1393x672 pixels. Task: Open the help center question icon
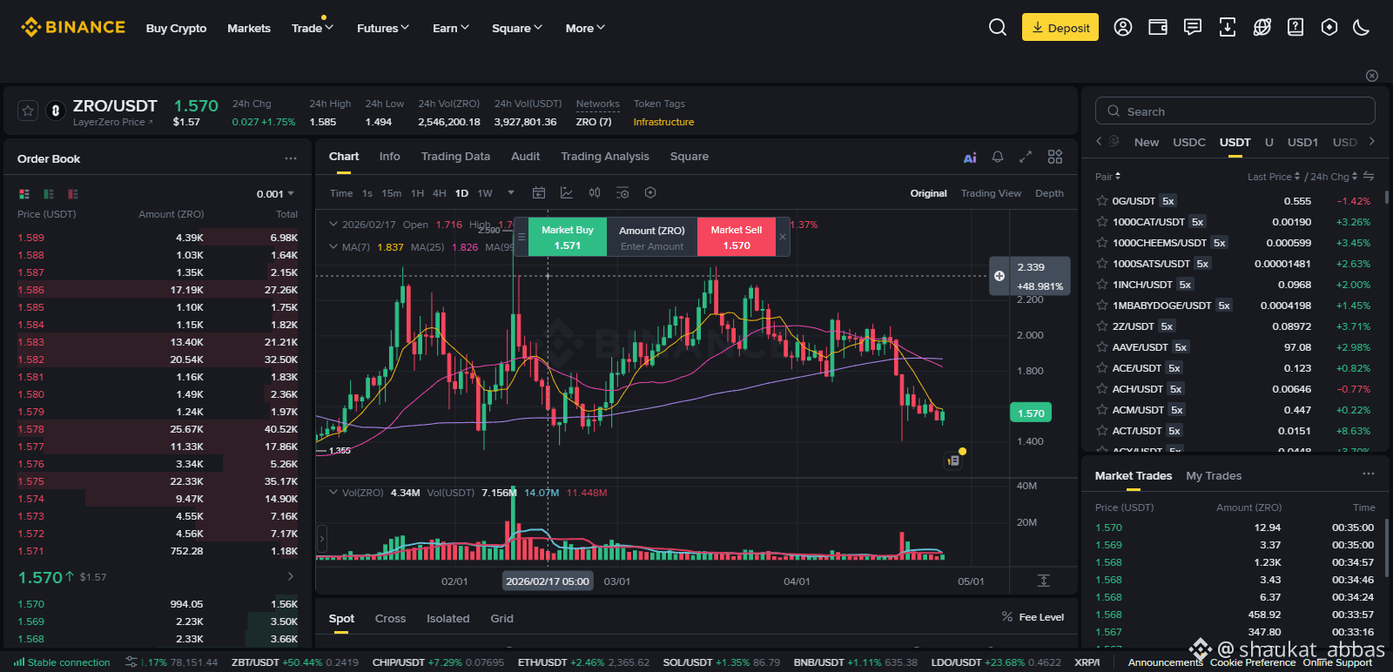tap(1295, 27)
